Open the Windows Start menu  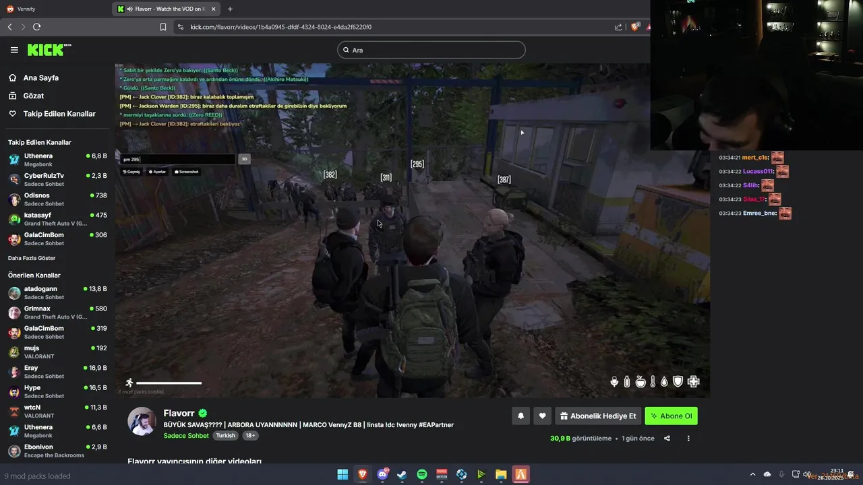(x=343, y=474)
